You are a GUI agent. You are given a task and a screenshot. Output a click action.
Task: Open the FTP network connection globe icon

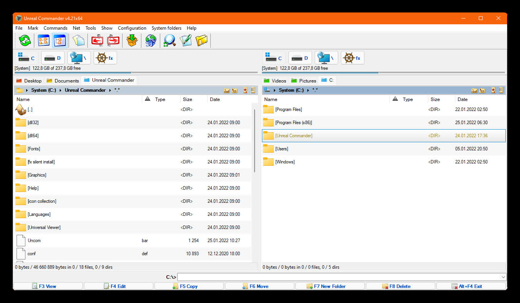[x=151, y=40]
